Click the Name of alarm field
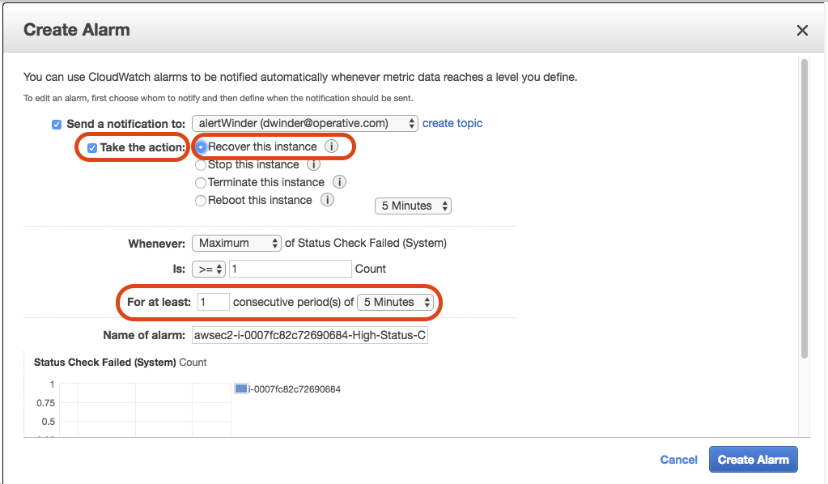828x484 pixels. point(310,335)
